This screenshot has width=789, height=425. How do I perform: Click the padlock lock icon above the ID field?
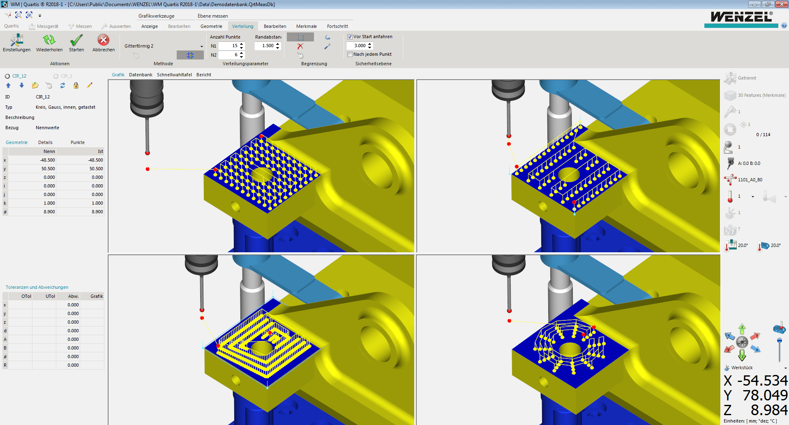(x=76, y=85)
